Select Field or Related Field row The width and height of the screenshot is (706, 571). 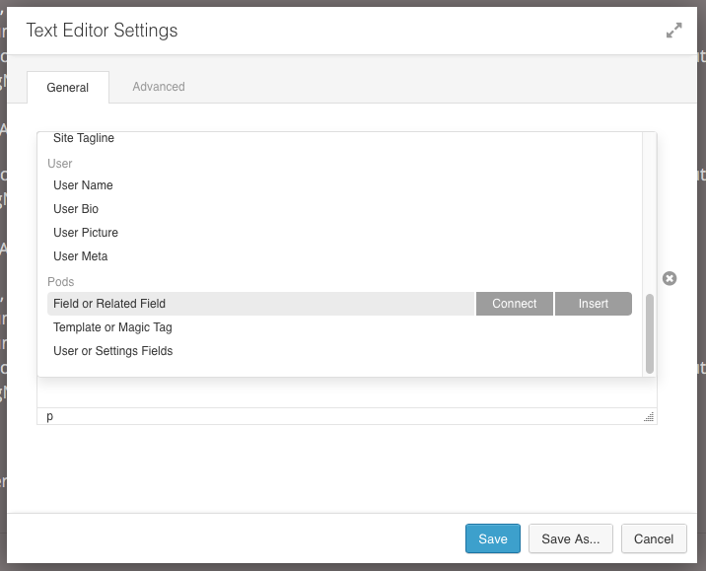(109, 304)
